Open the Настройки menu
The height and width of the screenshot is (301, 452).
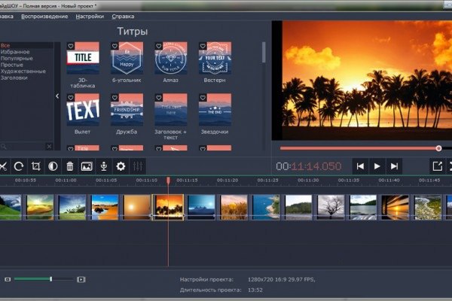click(90, 17)
